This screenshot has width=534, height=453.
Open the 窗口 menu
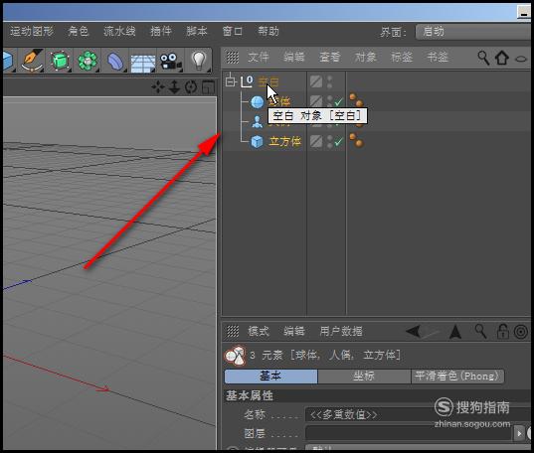(233, 32)
